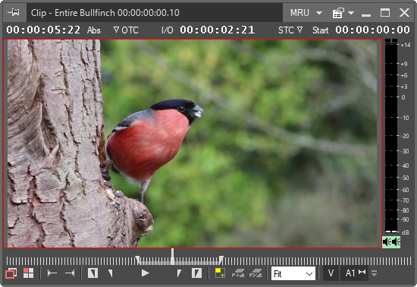Screen dimensions: 417x287
Task: Play the clip
Action: pos(146,273)
